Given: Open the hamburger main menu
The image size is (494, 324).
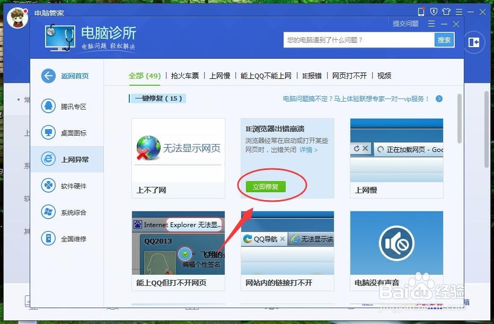Looking at the screenshot, I should tap(459, 11).
